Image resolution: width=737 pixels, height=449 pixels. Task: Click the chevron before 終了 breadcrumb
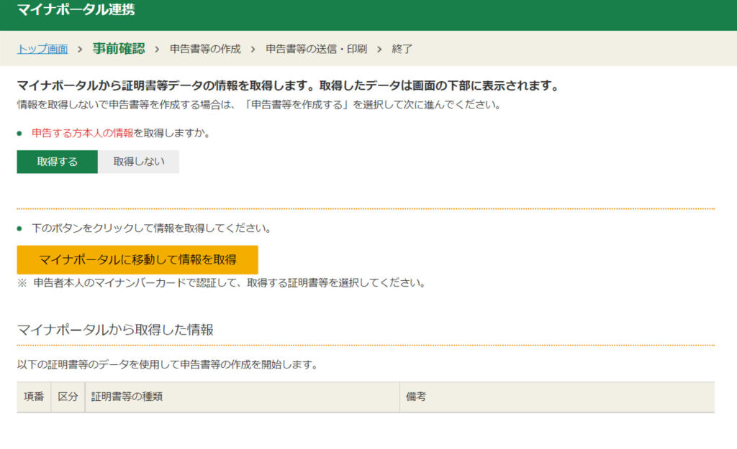click(x=379, y=50)
